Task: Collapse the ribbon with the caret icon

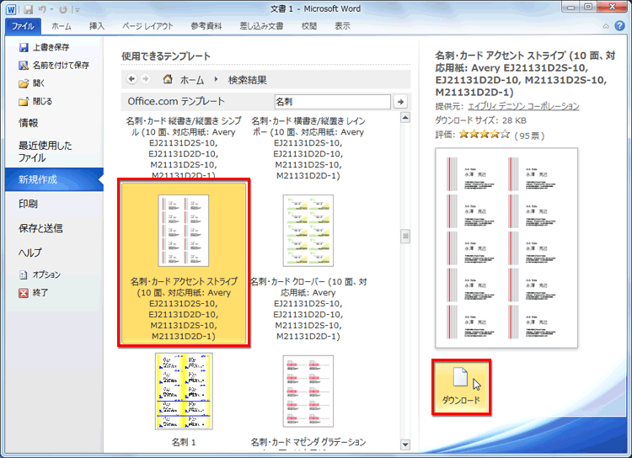Action: (x=606, y=26)
